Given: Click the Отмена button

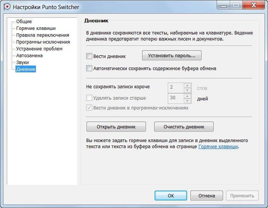Looking at the screenshot, I should (207, 195).
